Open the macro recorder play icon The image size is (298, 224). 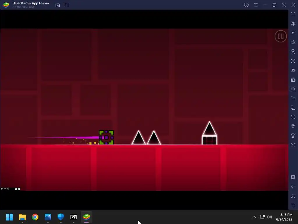(x=293, y=52)
